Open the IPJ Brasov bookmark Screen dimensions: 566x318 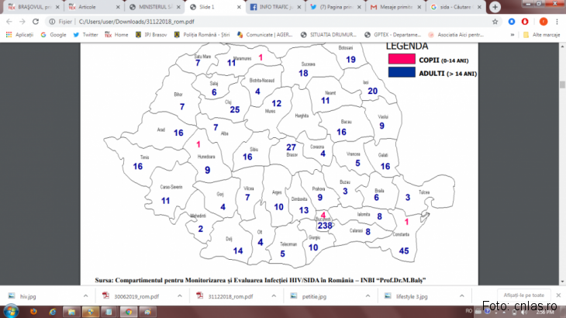pyautogui.click(x=151, y=35)
